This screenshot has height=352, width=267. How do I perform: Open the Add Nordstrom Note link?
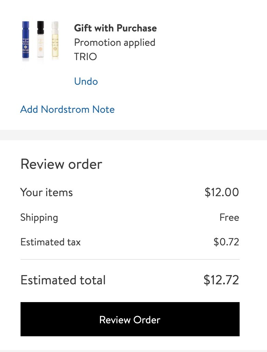coord(67,109)
